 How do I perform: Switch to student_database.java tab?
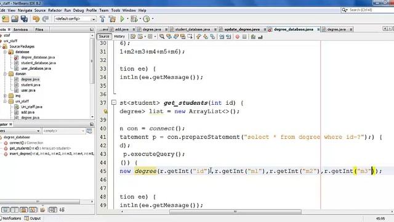(193, 30)
